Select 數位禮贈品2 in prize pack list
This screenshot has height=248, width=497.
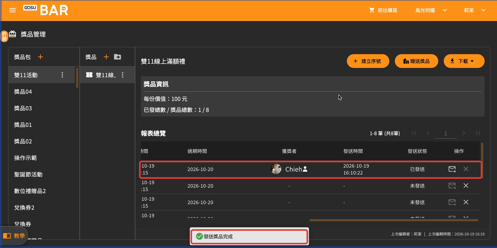42,191
